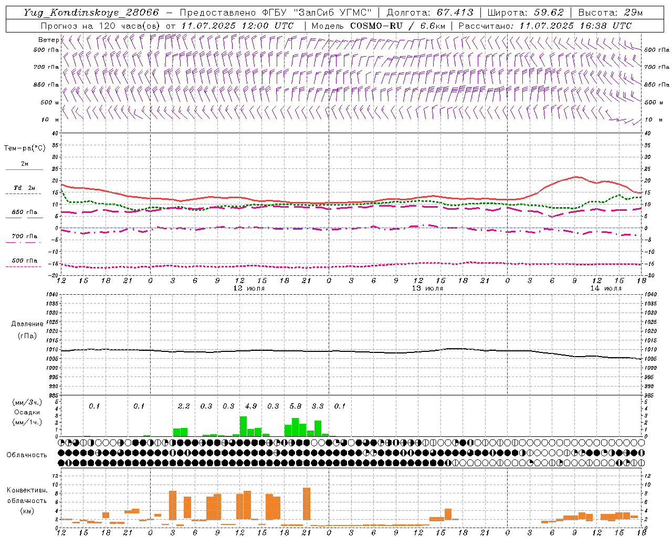Click the Широта: 59.62 header value
Viewport: 672px width, 537px height.
click(x=526, y=13)
